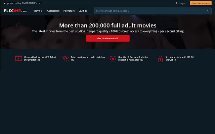Click the Login link

point(182,3)
